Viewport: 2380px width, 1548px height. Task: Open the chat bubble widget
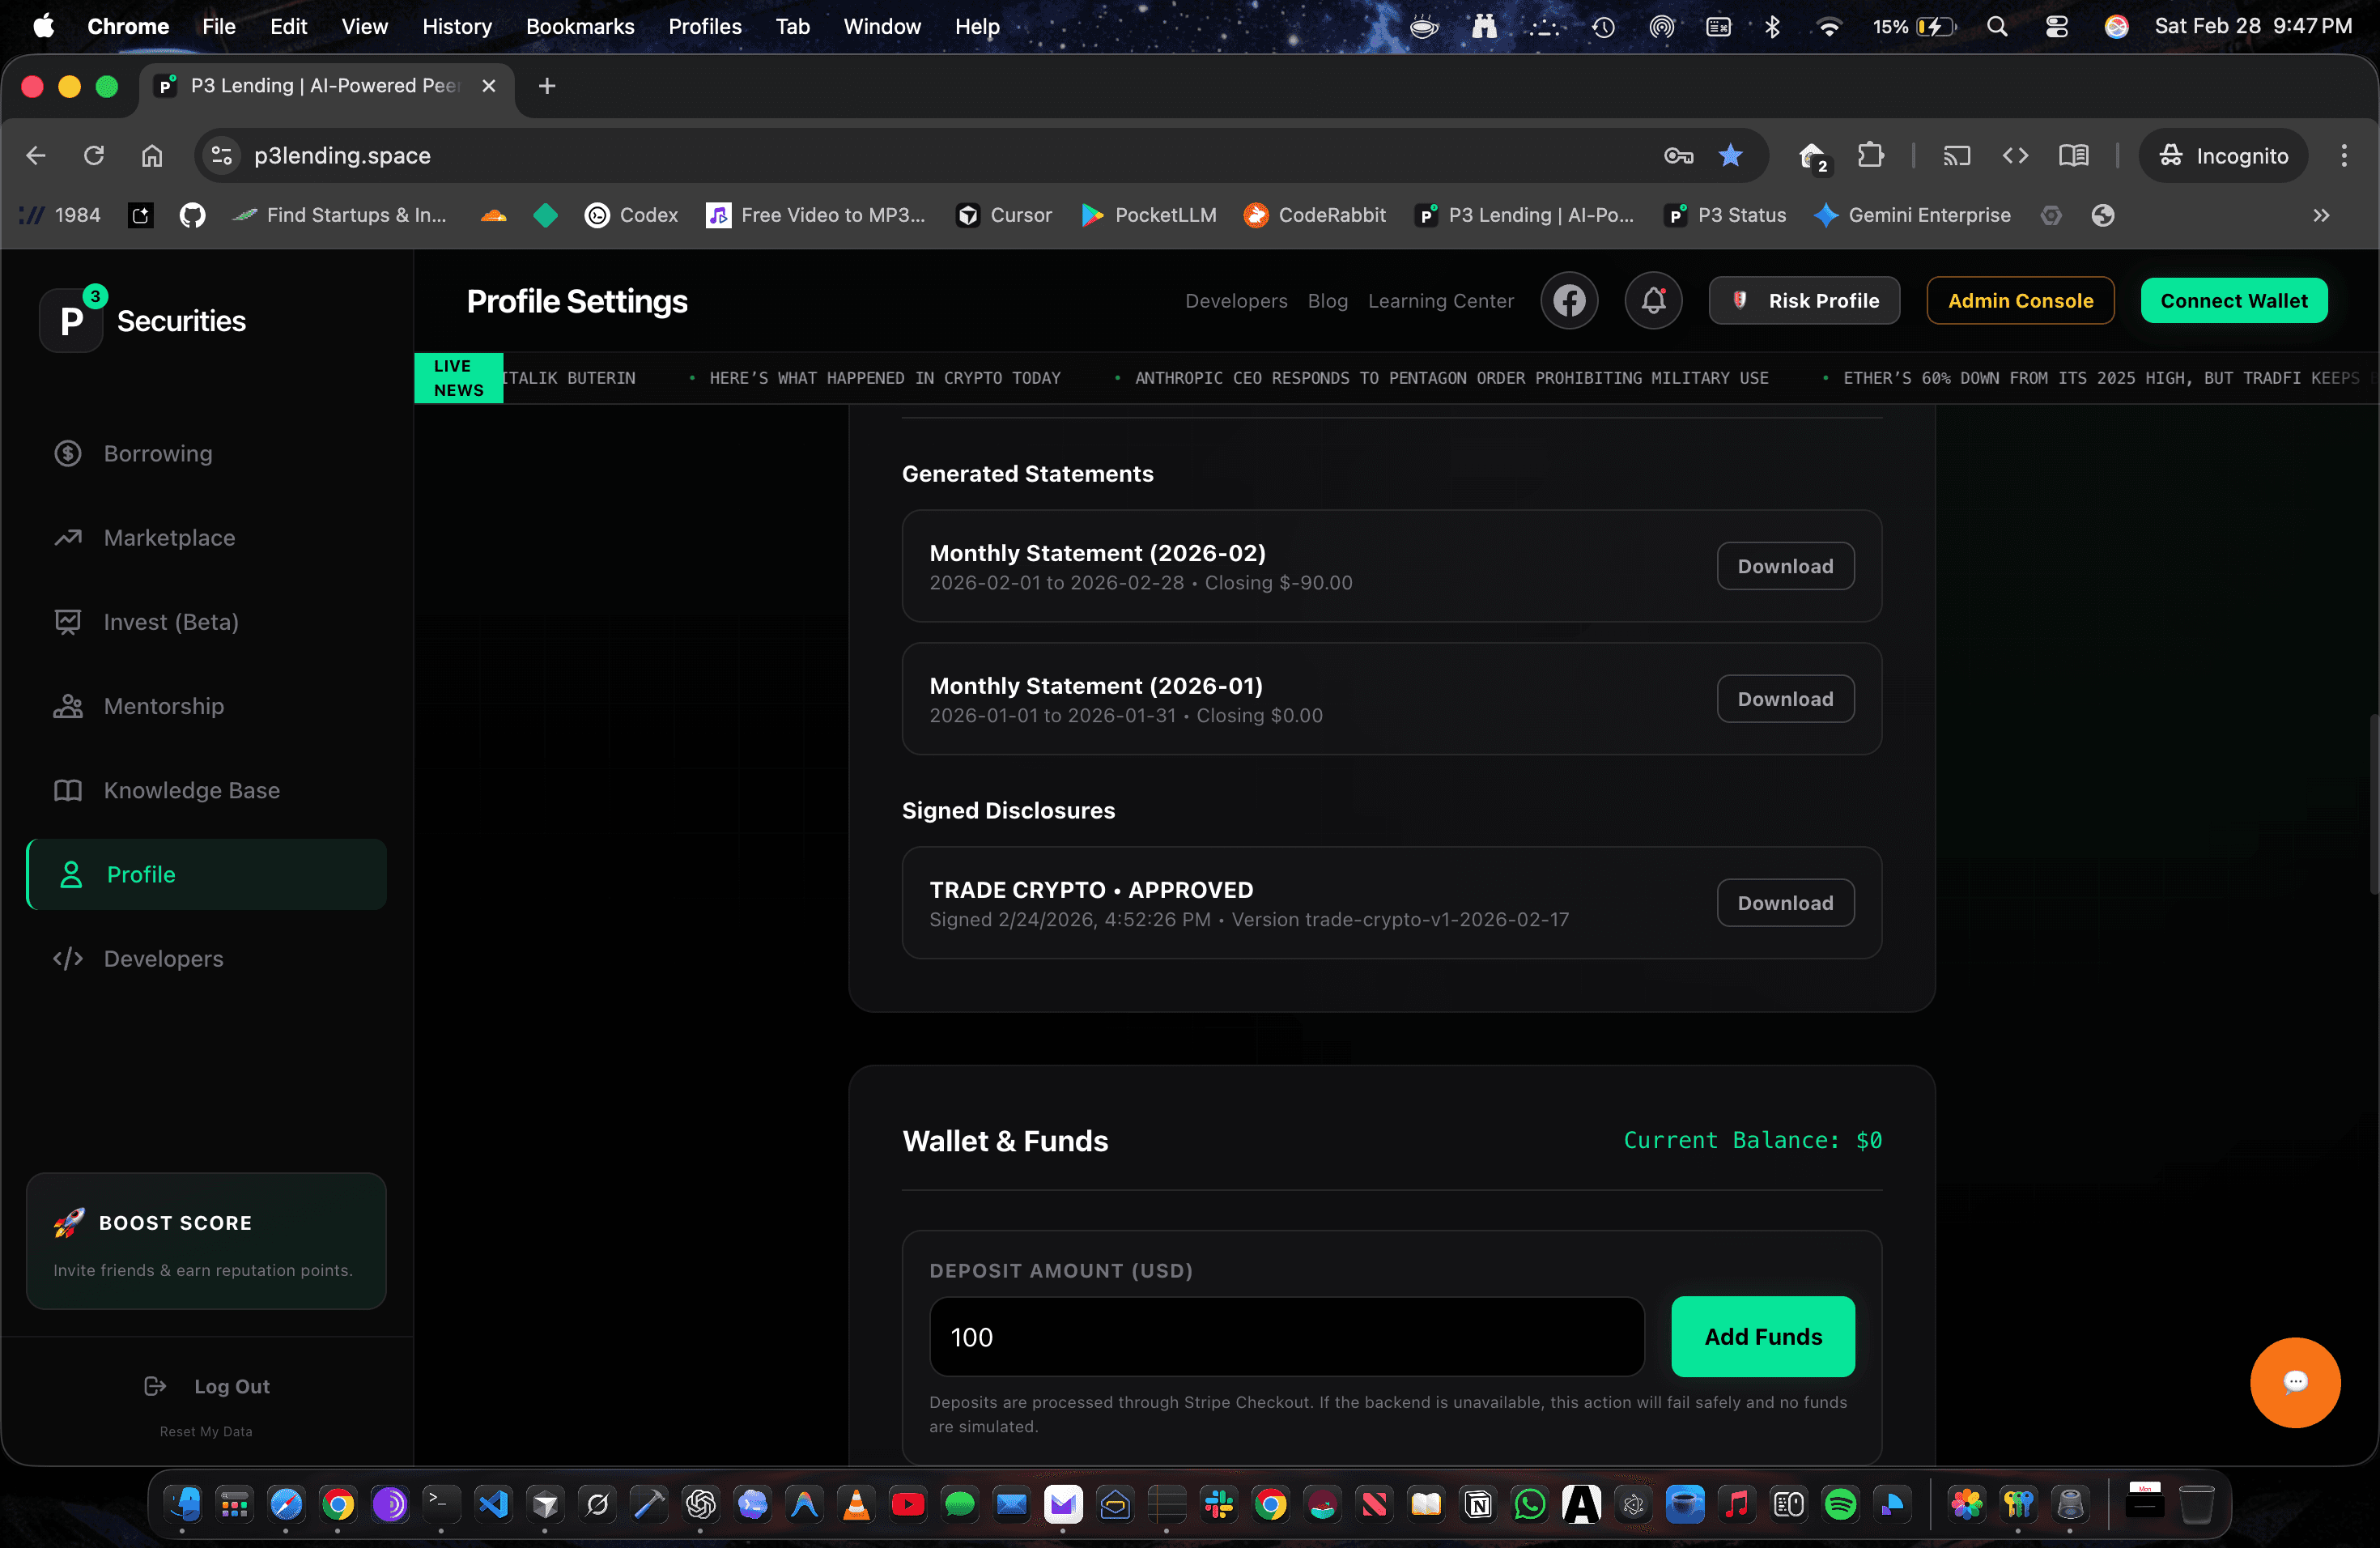tap(2294, 1383)
